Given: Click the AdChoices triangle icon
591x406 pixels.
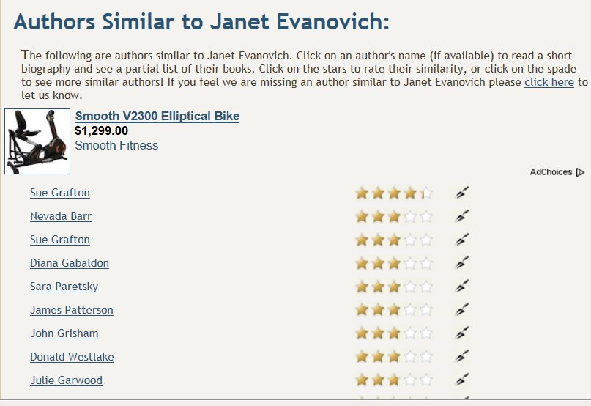Looking at the screenshot, I should 580,172.
